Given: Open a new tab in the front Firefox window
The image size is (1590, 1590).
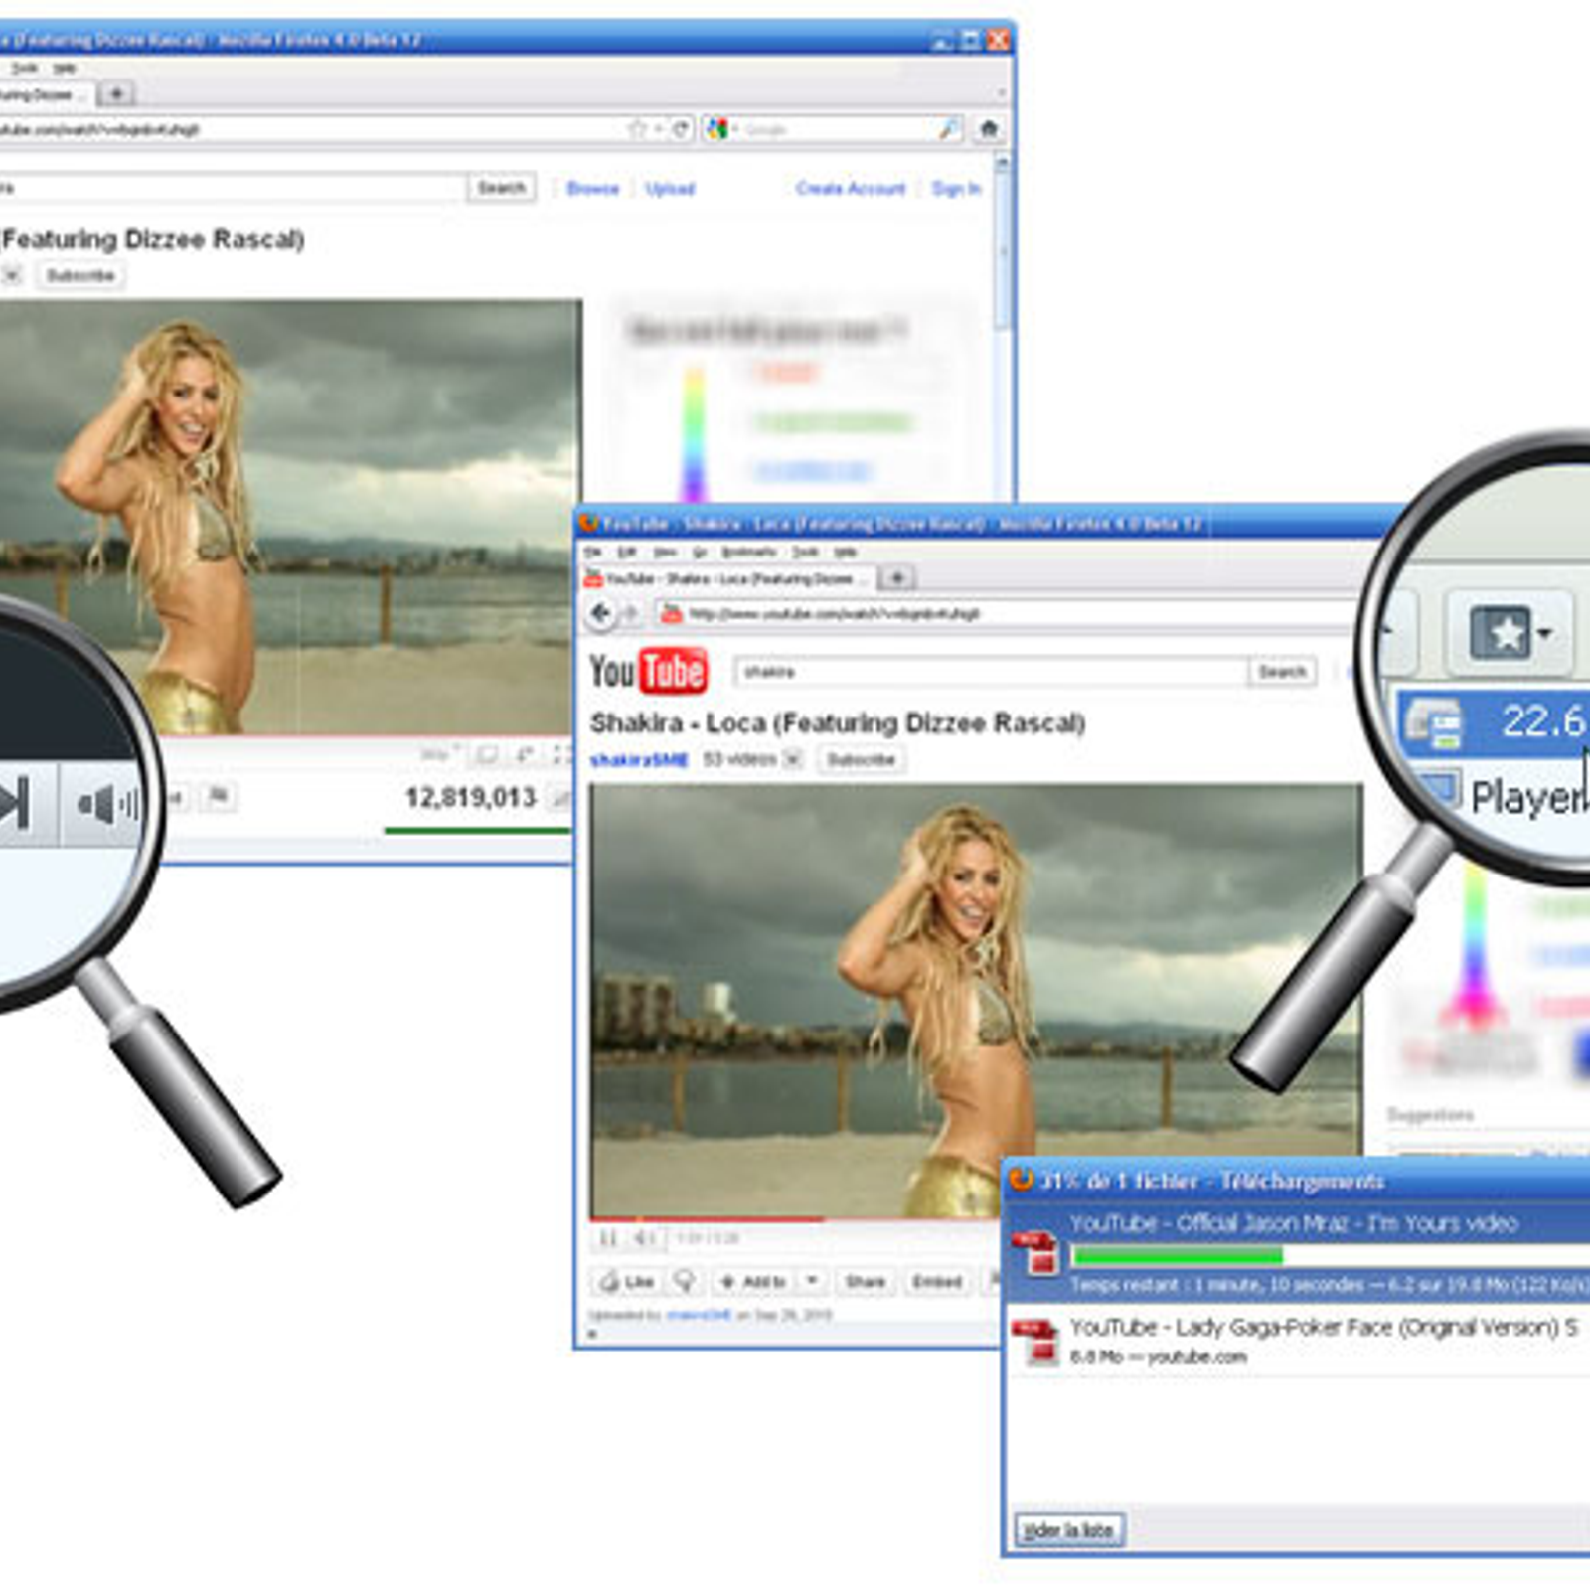Looking at the screenshot, I should coord(897,577).
